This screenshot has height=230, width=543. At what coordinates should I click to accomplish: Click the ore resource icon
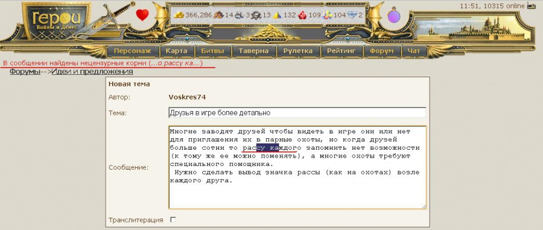[x=240, y=15]
